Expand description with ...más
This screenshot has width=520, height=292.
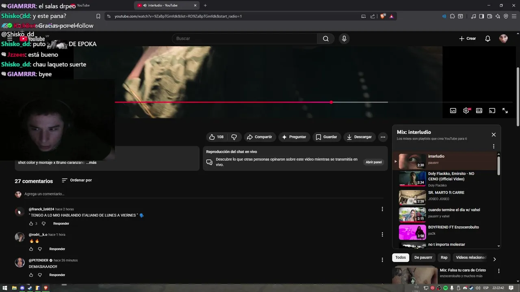coord(91,163)
